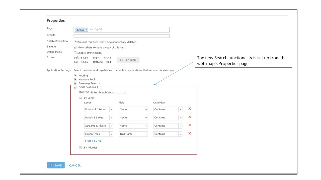Click the Add Layer link
Image resolution: width=321 pixels, height=180 pixels.
pos(93,141)
